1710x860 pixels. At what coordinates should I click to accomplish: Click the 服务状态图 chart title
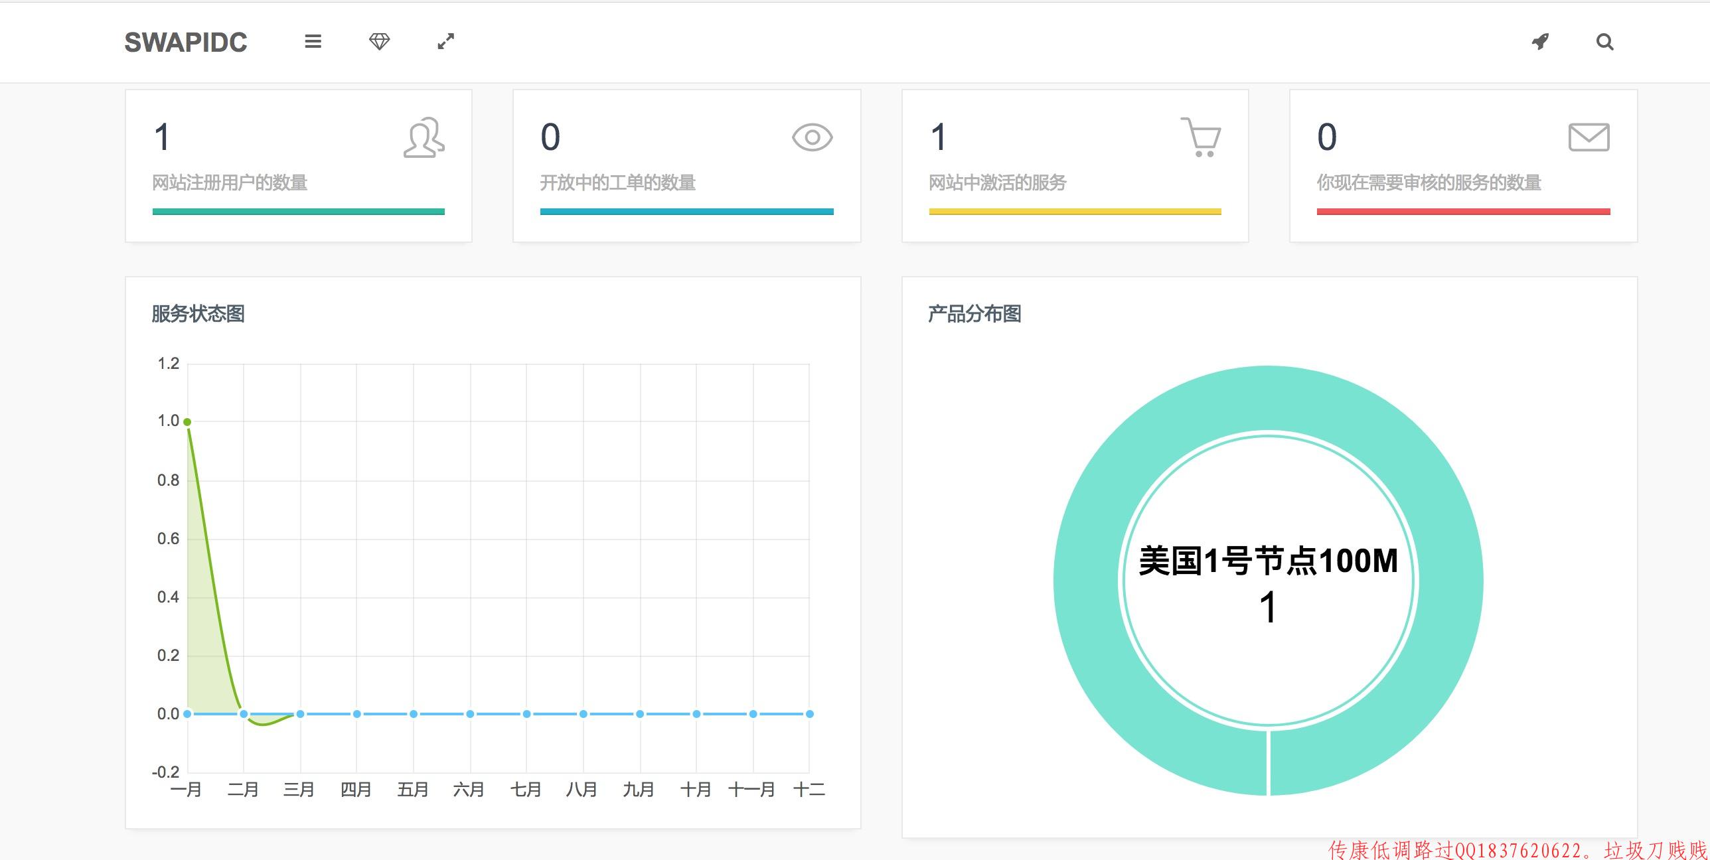[198, 314]
